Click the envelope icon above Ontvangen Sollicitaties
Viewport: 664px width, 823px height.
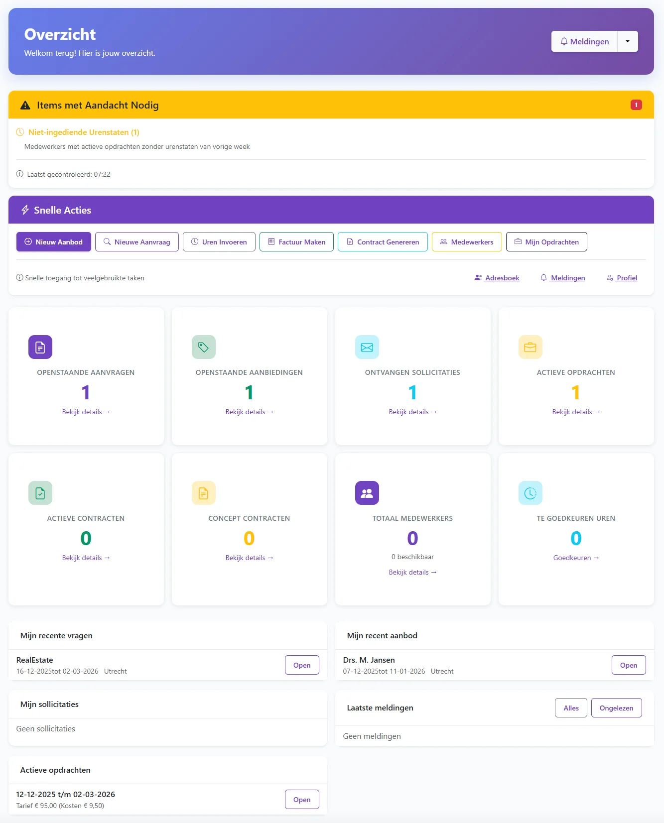point(367,347)
